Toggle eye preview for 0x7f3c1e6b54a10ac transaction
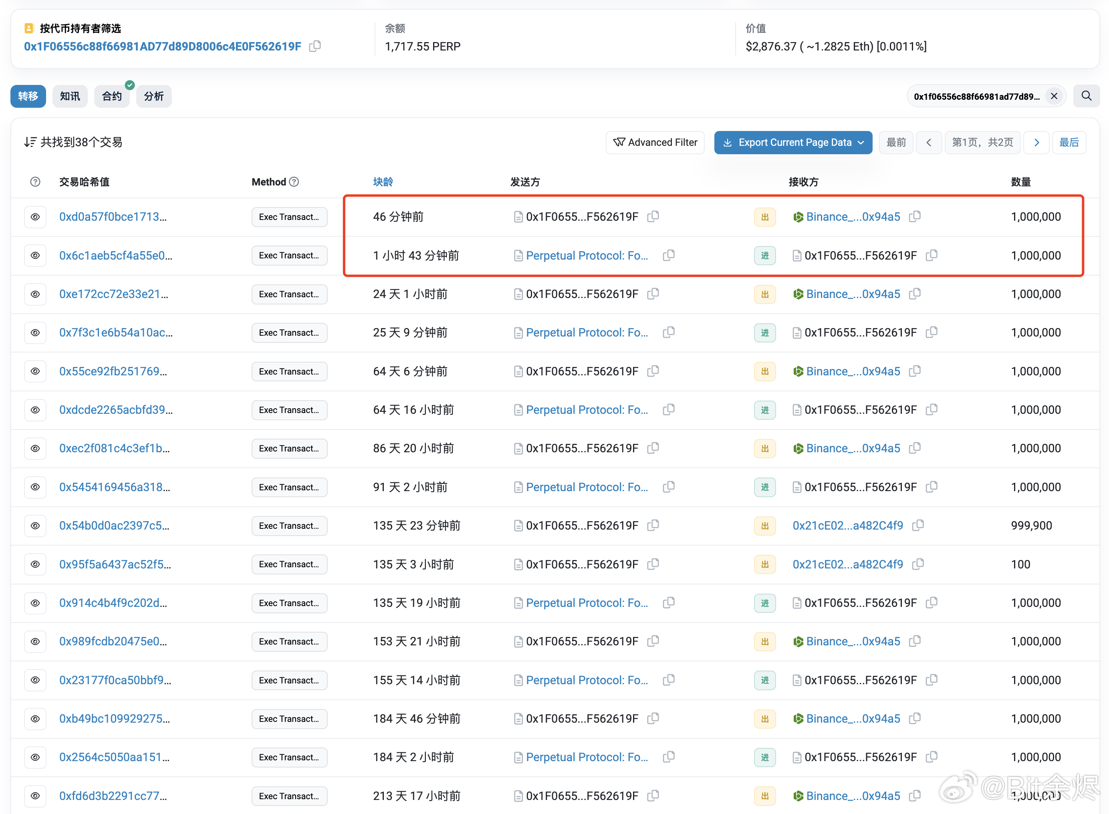The image size is (1109, 814). click(x=35, y=332)
